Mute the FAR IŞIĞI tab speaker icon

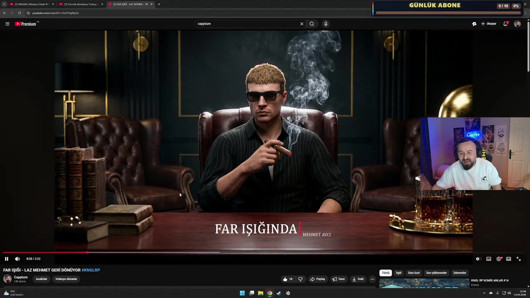point(147,4)
